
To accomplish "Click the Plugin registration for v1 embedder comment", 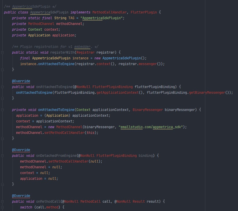I will pos(55,47).
